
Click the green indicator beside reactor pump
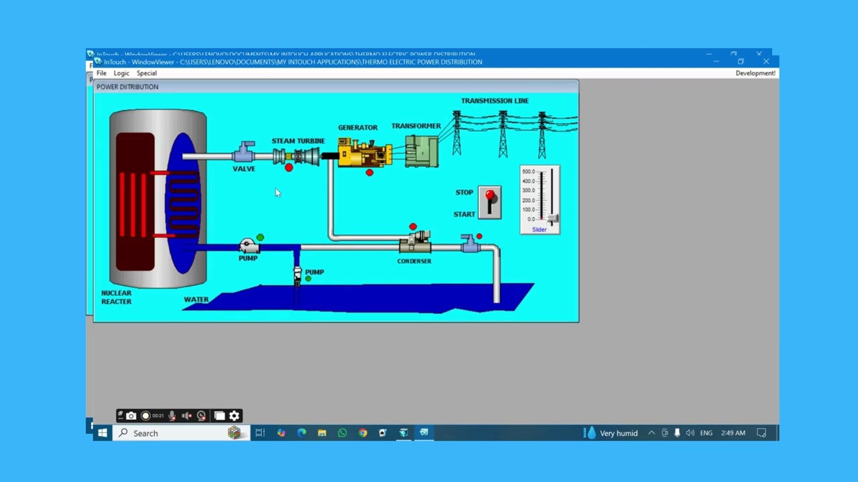(260, 237)
